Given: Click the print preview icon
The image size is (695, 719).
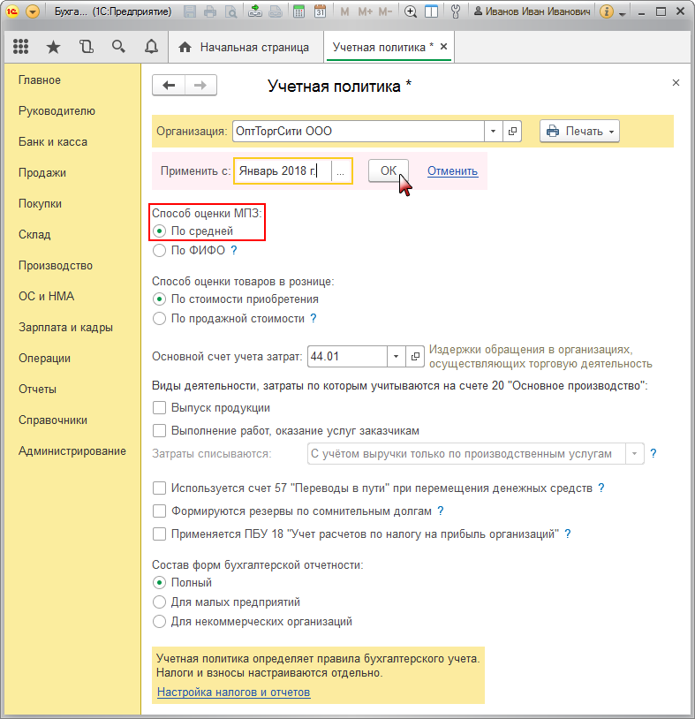Looking at the screenshot, I should [230, 11].
